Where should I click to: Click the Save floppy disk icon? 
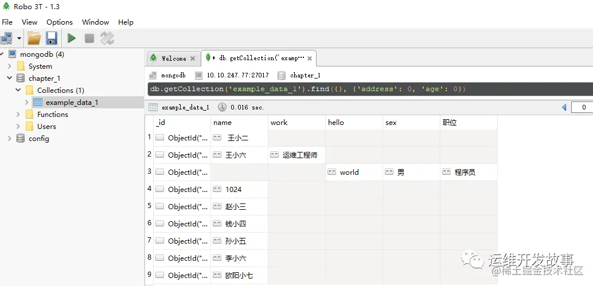coord(52,38)
